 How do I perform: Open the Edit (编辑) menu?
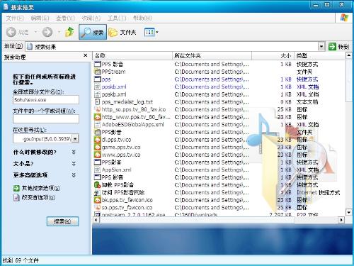click(40, 18)
